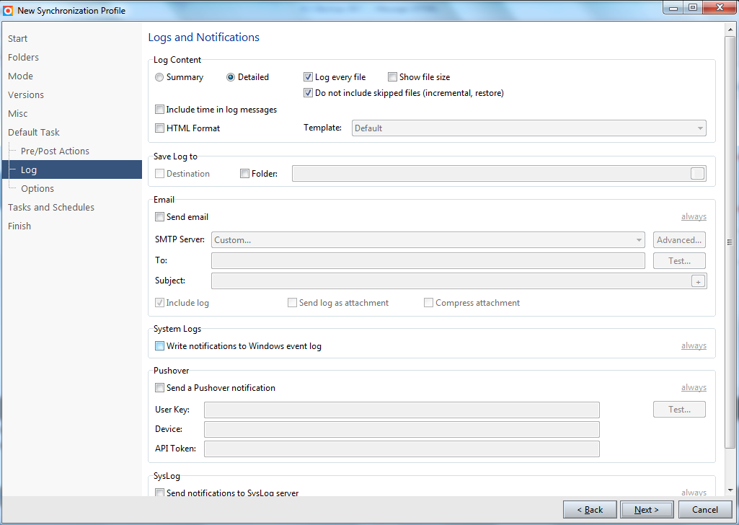Image resolution: width=739 pixels, height=525 pixels.
Task: Click the API Token field
Action: tap(402, 449)
